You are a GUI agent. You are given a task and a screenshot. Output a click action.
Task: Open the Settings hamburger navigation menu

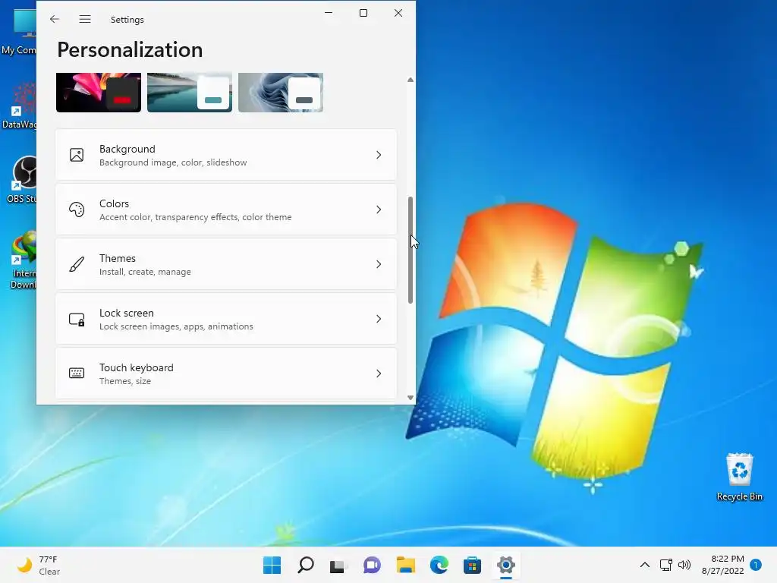coord(85,19)
